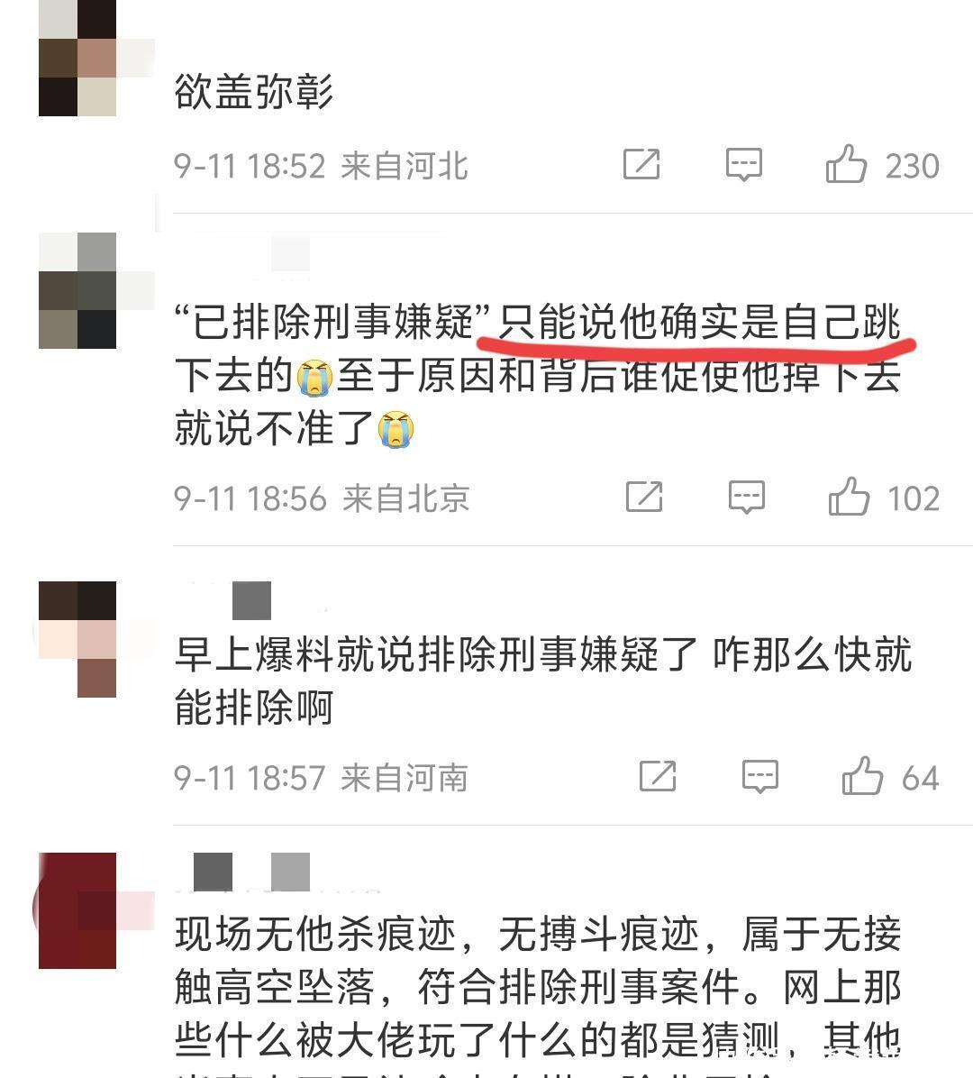Open the dark red avatar profile
The width and height of the screenshot is (973, 1078).
pos(77,911)
